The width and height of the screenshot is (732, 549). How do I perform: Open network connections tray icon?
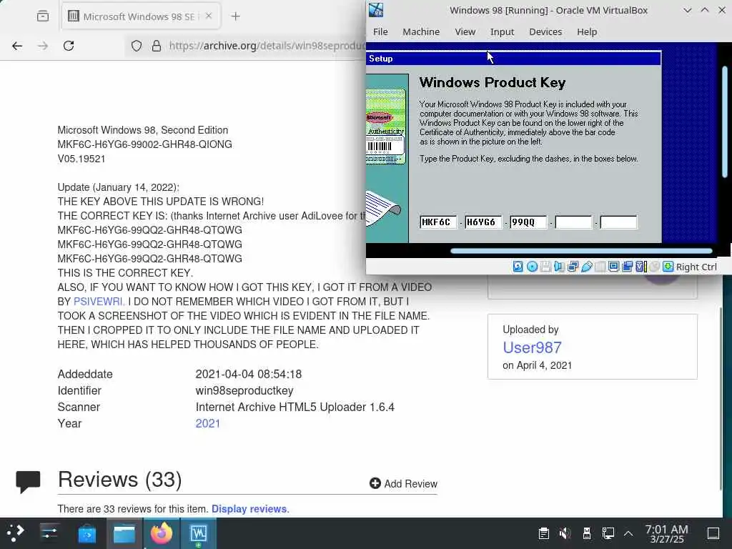click(608, 533)
